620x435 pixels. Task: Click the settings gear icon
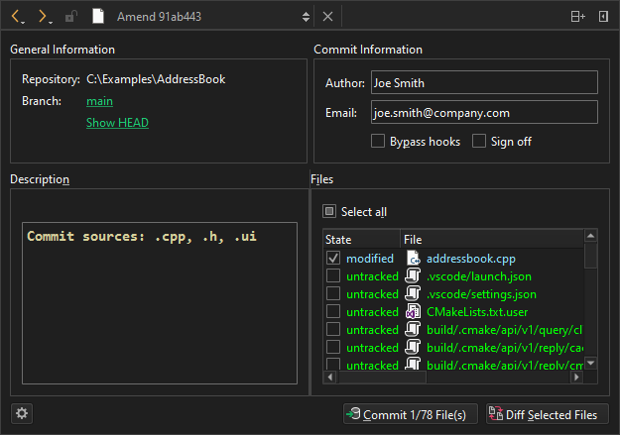tap(22, 413)
